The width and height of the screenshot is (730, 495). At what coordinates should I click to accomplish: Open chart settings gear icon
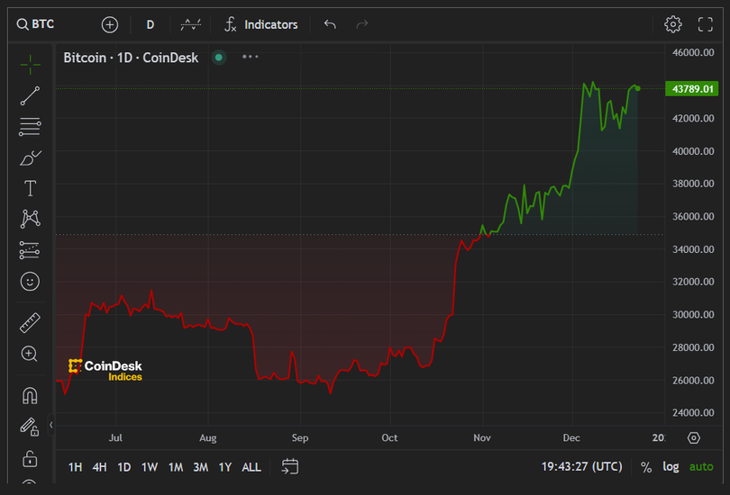point(673,24)
